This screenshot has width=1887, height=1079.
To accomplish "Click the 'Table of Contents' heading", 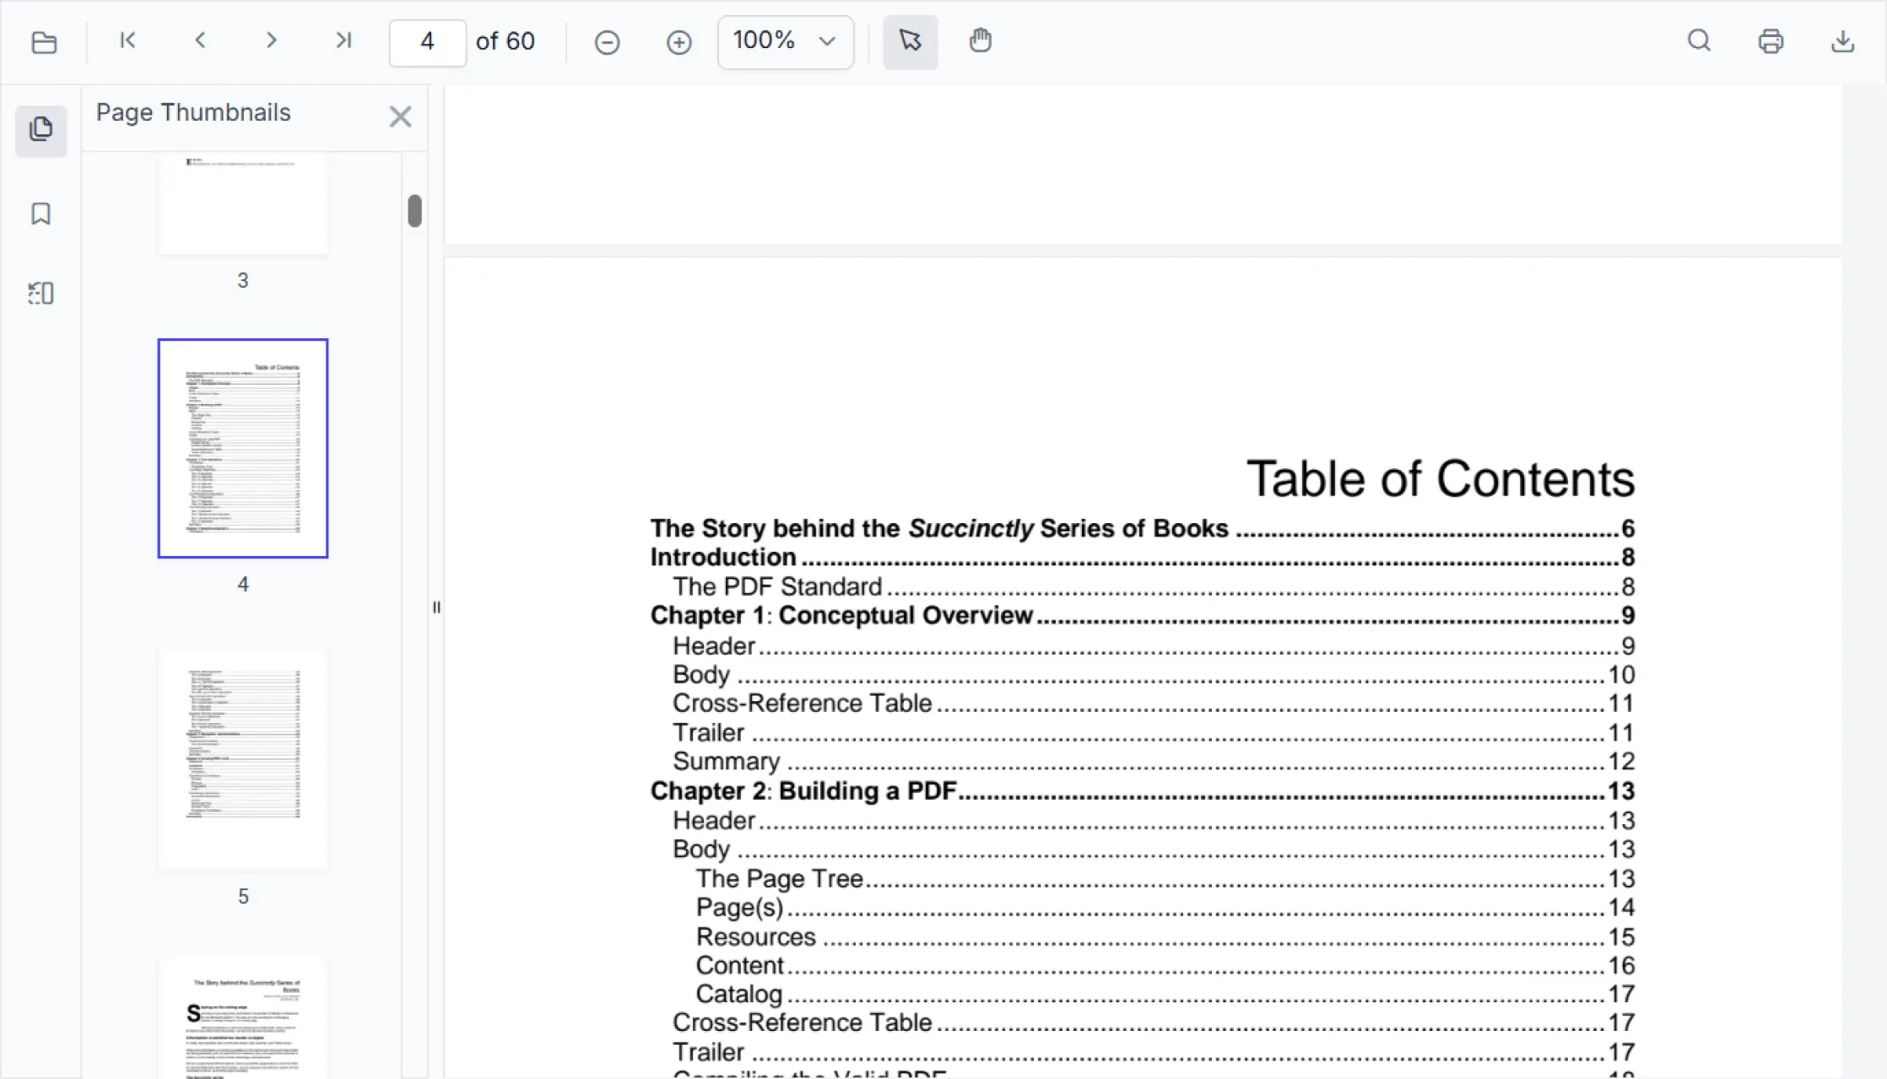I will (x=1441, y=478).
